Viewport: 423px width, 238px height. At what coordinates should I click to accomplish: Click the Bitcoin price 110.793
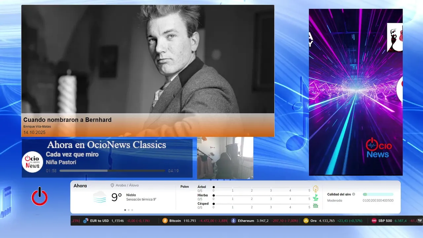coord(190,221)
